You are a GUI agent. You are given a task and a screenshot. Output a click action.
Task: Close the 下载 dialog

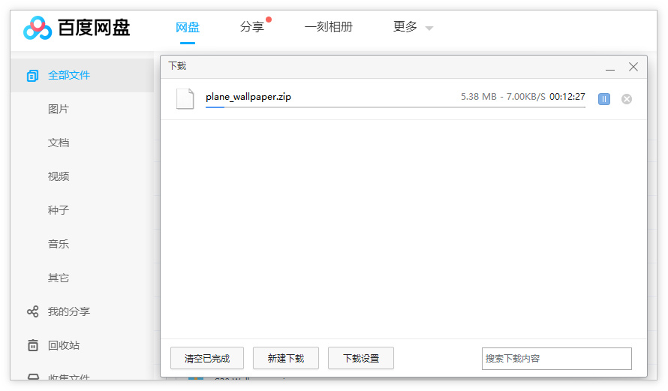[x=633, y=67]
